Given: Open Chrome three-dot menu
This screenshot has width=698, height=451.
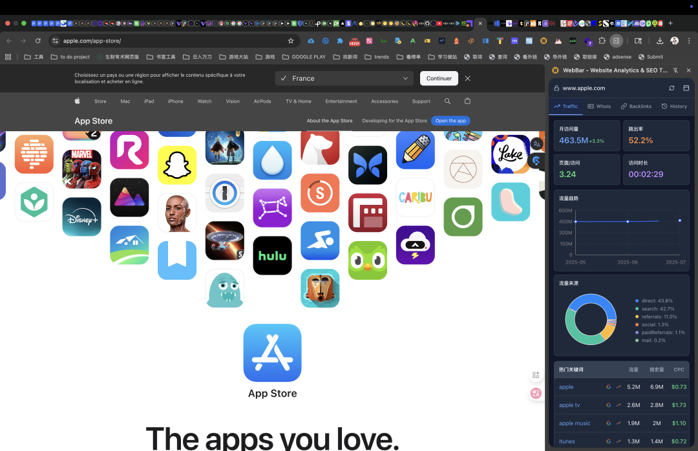Looking at the screenshot, I should point(689,41).
